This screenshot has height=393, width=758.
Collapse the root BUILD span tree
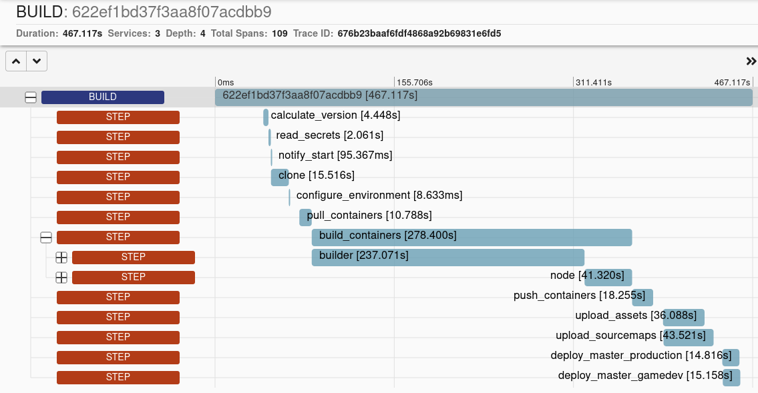(31, 97)
